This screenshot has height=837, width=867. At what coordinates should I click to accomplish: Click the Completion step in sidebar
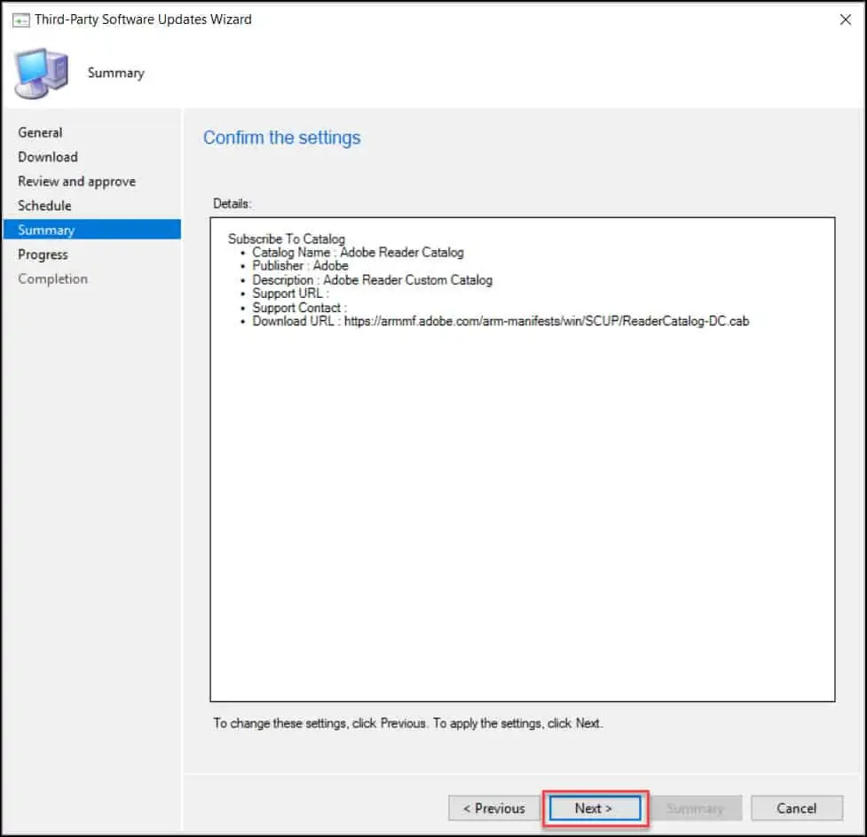[x=52, y=279]
